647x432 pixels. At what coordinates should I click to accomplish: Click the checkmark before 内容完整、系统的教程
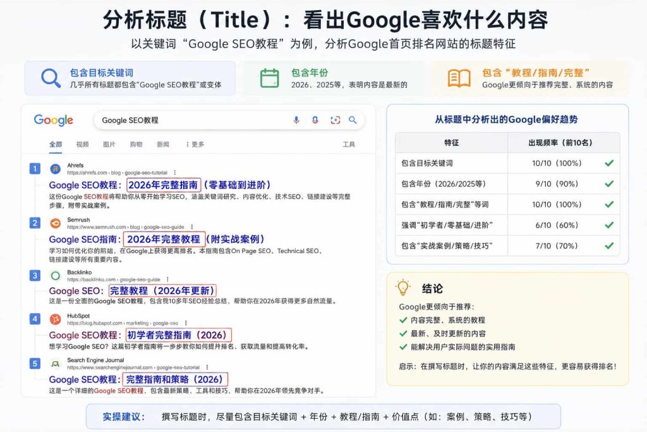pyautogui.click(x=403, y=320)
